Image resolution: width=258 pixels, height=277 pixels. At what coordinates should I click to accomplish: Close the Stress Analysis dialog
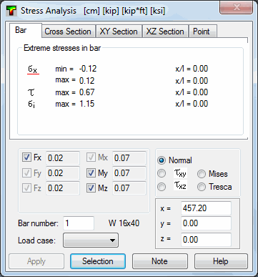(x=236, y=7)
